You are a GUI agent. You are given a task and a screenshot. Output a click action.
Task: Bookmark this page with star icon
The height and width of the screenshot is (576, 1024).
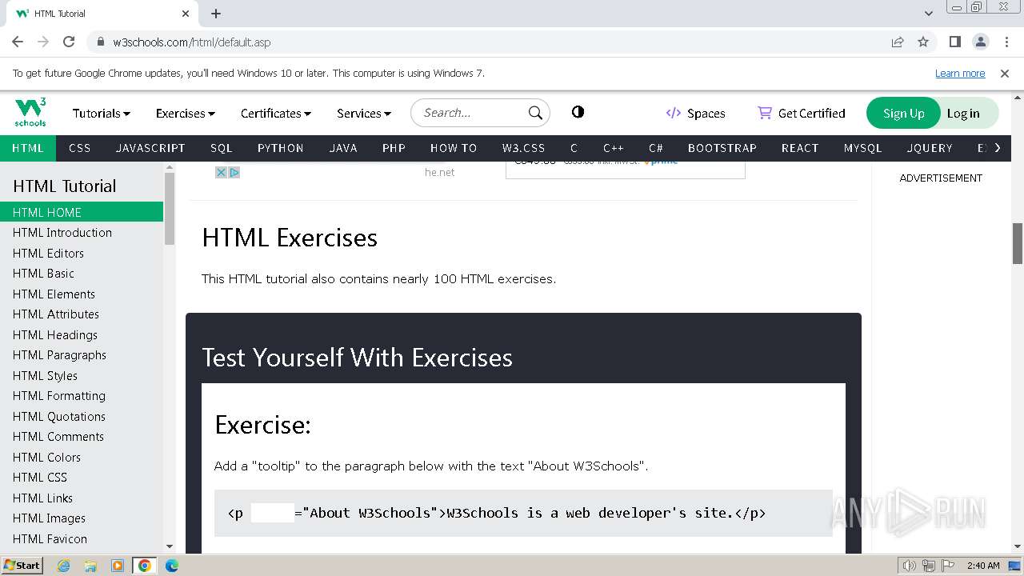tap(923, 42)
